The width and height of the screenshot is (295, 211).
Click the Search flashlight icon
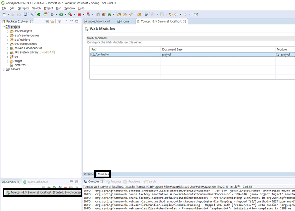point(131,14)
